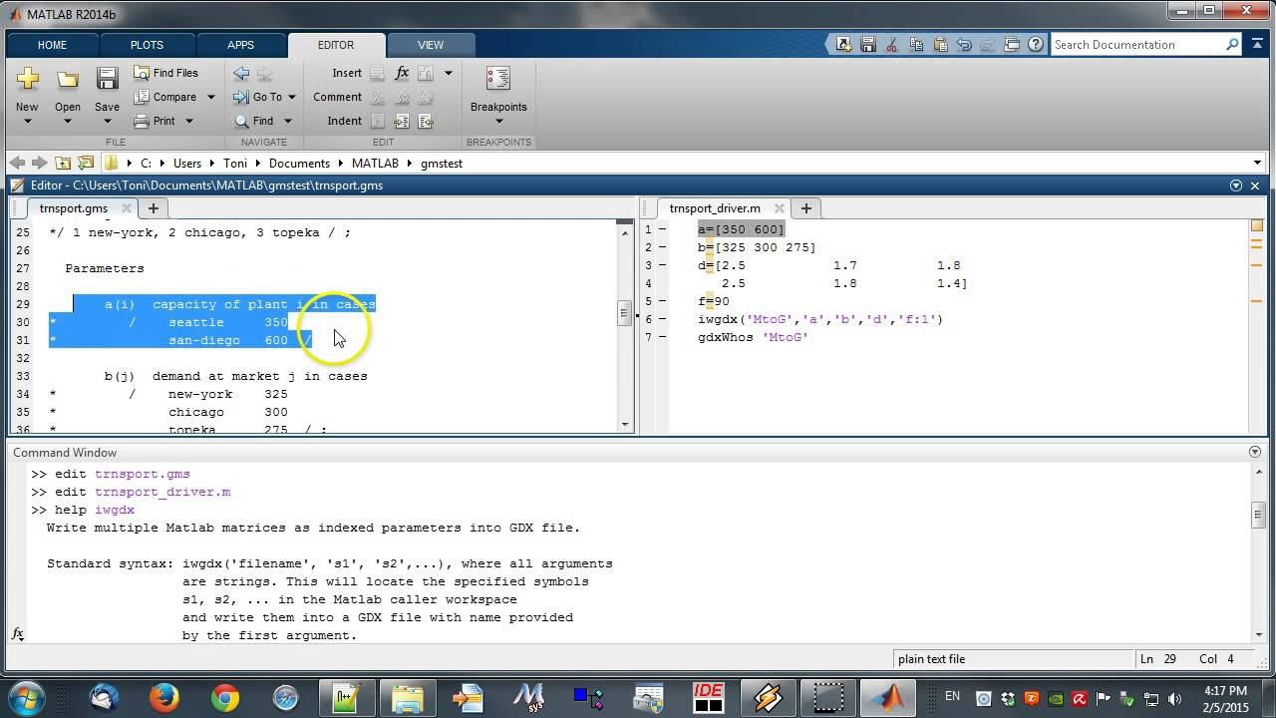The width and height of the screenshot is (1276, 718).
Task: Click the switch windows icon in quick access
Action: (1011, 44)
